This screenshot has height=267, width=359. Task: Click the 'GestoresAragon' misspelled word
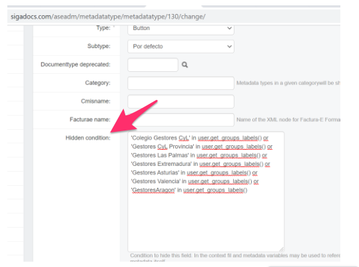tap(153, 190)
